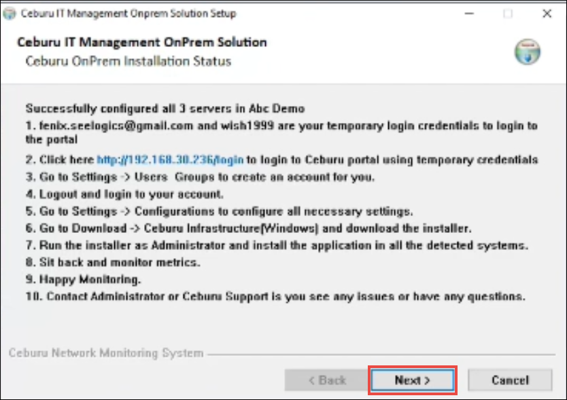Image resolution: width=567 pixels, height=400 pixels.
Task: Click the Cancel button
Action: [x=510, y=380]
